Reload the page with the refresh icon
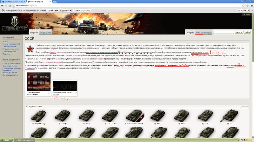The width and height of the screenshot is (254, 142). (x=10, y=6)
